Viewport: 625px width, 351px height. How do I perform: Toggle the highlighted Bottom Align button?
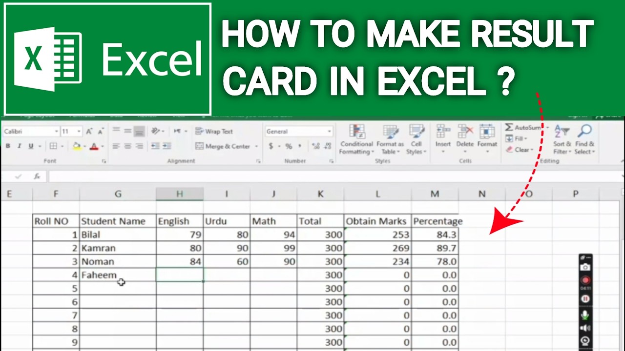click(139, 131)
